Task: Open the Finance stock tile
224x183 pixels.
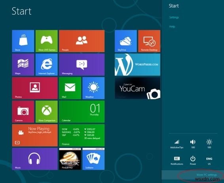Action: coord(82,135)
